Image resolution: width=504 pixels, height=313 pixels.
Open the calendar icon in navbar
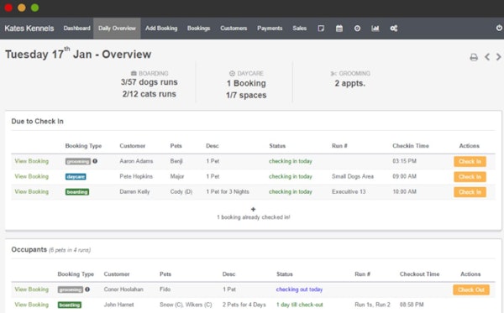339,29
